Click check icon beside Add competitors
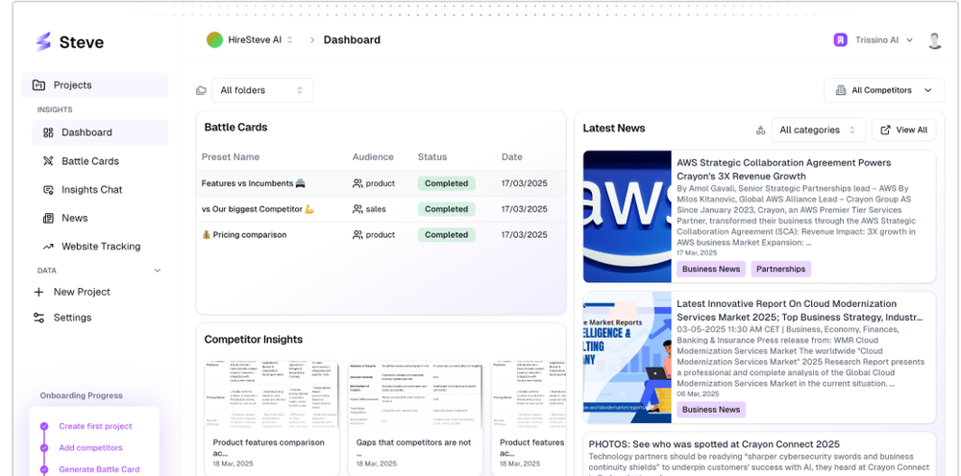 tap(44, 448)
